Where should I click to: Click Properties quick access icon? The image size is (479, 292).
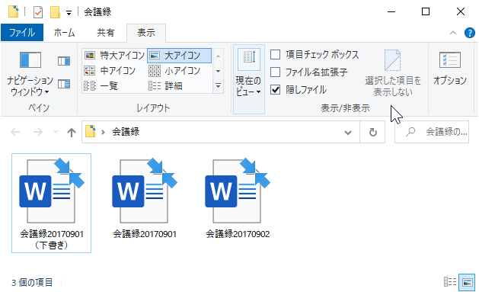pyautogui.click(x=38, y=12)
